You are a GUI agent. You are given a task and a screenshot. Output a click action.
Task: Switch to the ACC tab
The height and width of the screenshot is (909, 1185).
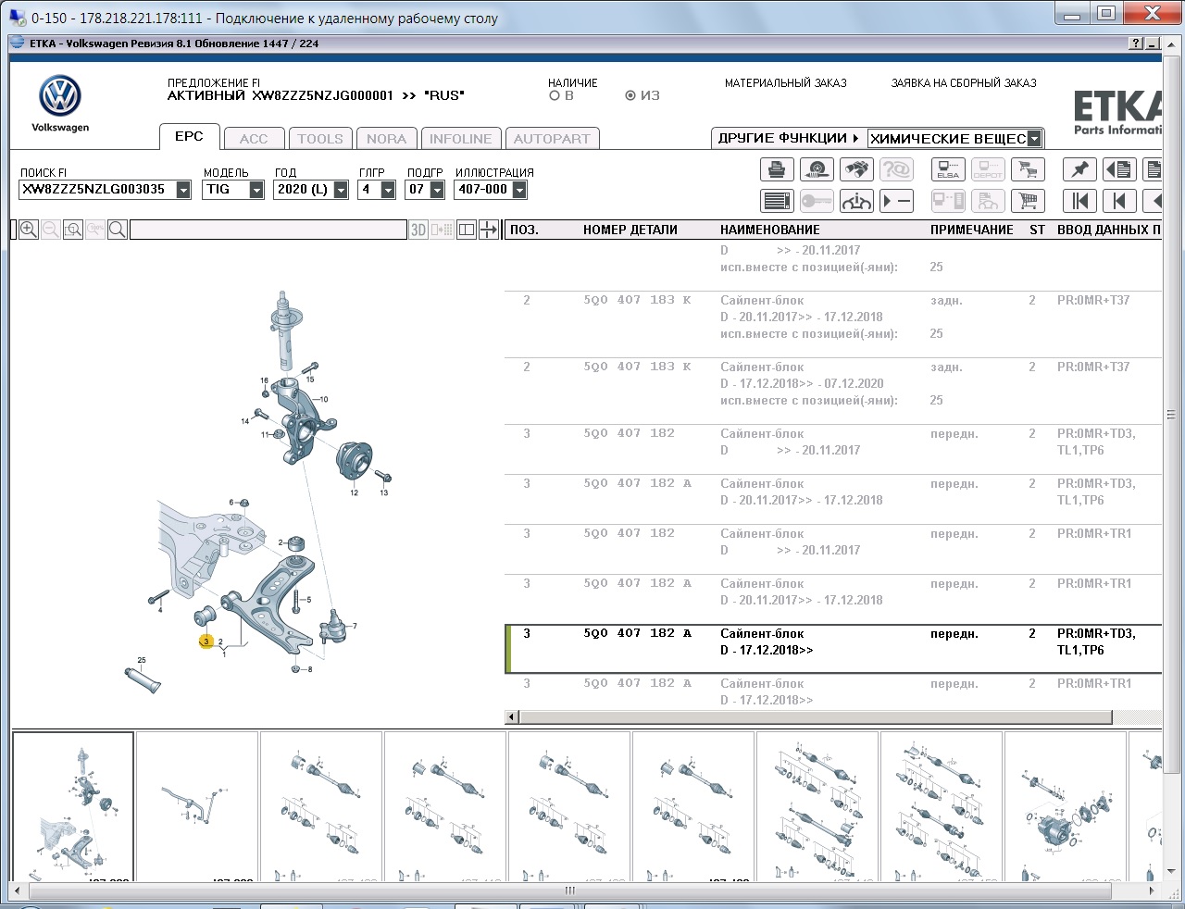pos(254,139)
